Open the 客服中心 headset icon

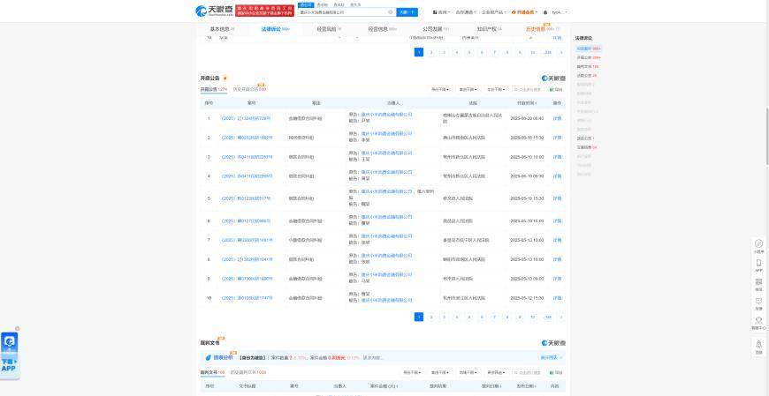coord(758,323)
